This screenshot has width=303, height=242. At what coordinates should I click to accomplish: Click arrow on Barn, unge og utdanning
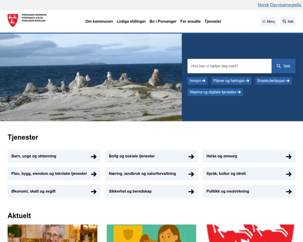[94, 156]
